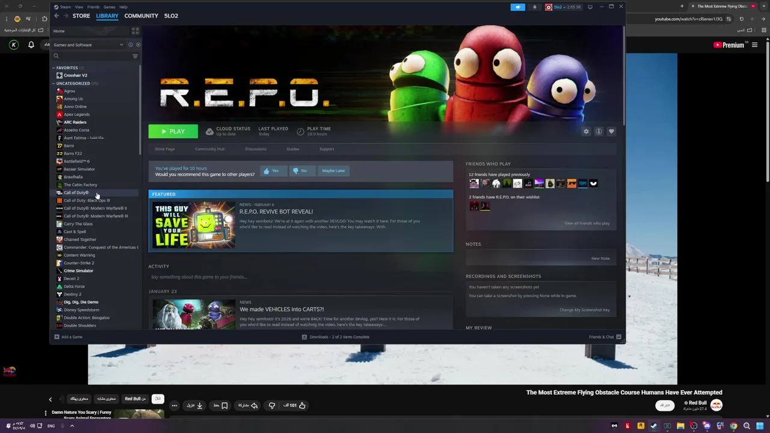Open Downloads status in footer
This screenshot has height=433, width=770.
pyautogui.click(x=336, y=337)
